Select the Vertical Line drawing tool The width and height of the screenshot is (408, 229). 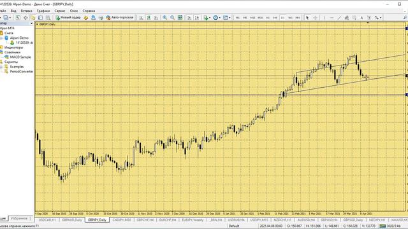[324, 18]
